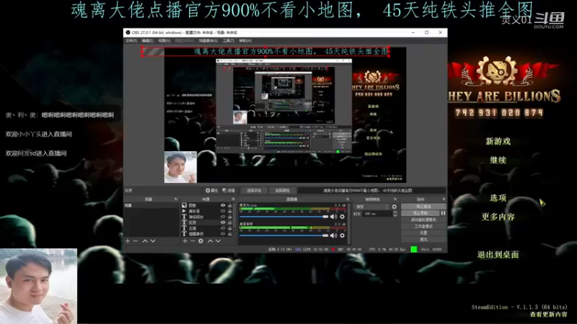577x324 pixels.
Task: Open the 场景集合(S) menu in OBS
Action: click(x=208, y=41)
